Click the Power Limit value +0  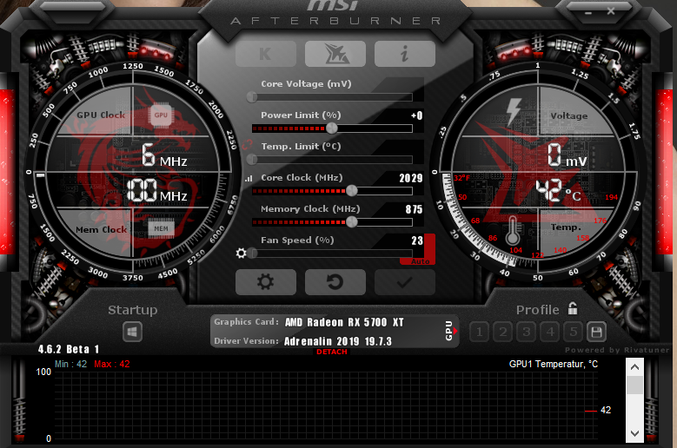tap(416, 115)
